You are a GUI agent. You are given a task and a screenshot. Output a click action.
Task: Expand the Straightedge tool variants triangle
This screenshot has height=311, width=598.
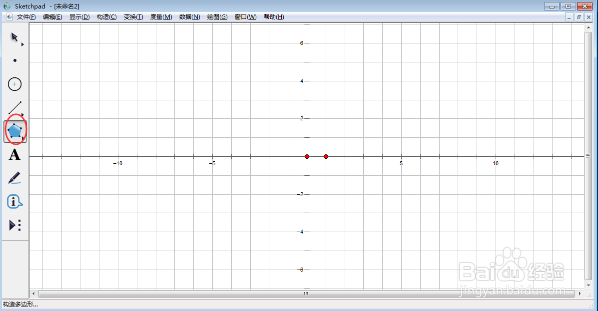pyautogui.click(x=22, y=115)
